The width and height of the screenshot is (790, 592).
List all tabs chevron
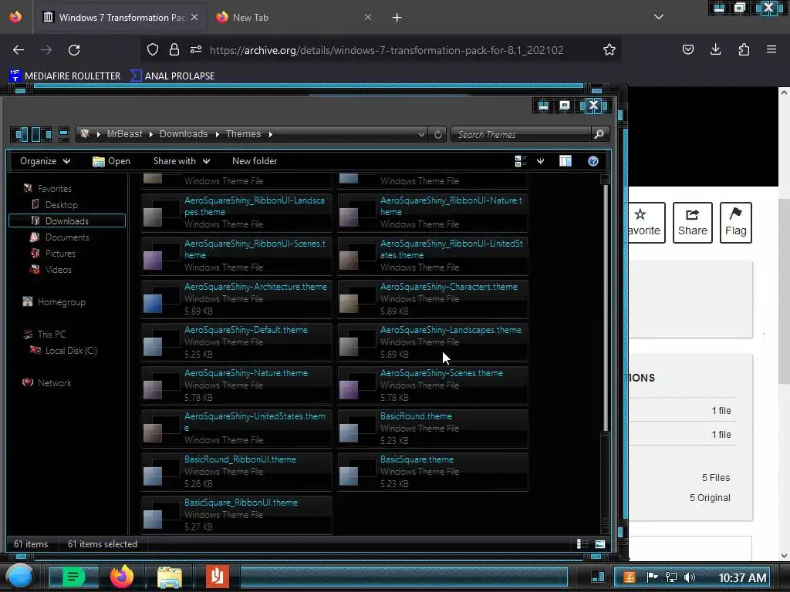[659, 17]
